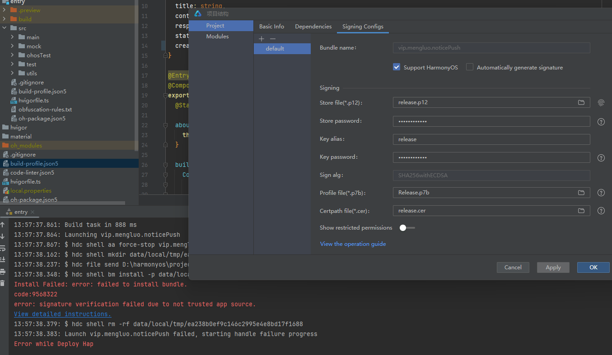612x355 pixels.
Task: Open help icon next to Certpath file
Action: coord(601,211)
